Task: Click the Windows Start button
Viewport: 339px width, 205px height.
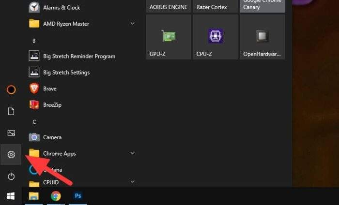Action: pos(11,196)
